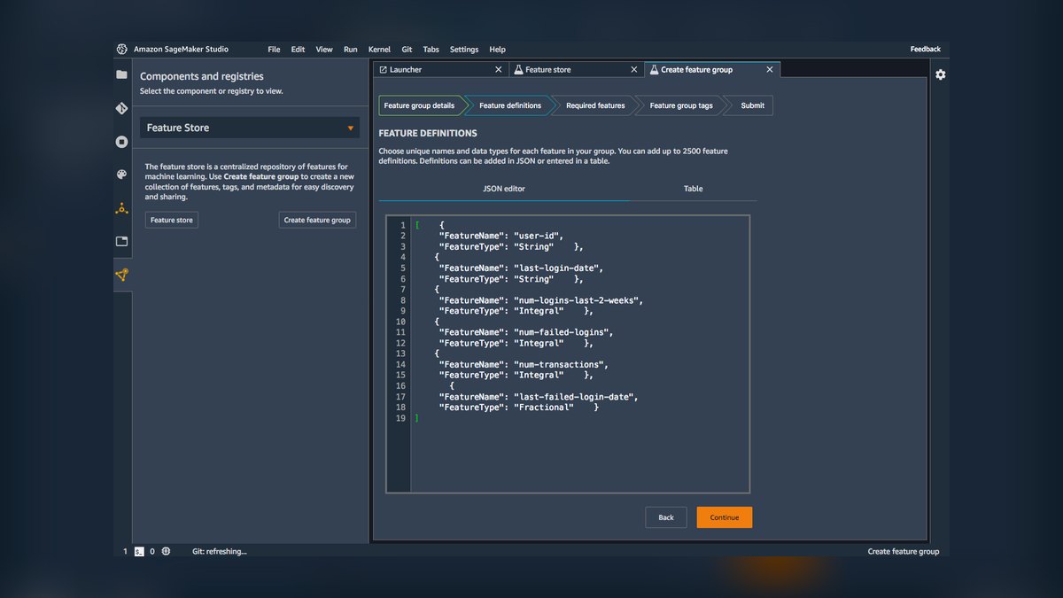1063x598 pixels.
Task: Switch to the Feature store tab
Action: (x=575, y=69)
